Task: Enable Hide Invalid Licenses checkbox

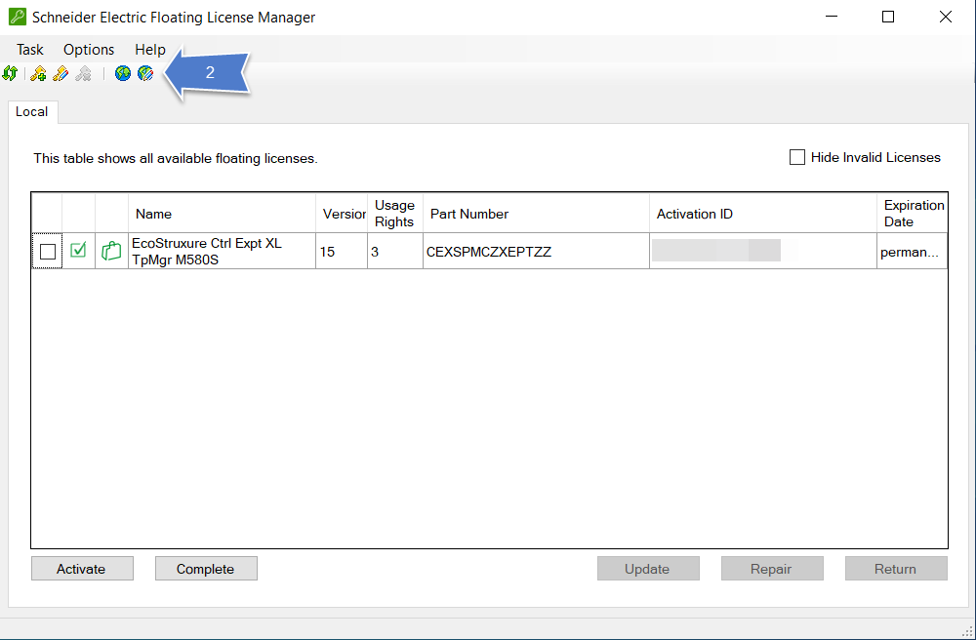Action: [x=796, y=157]
